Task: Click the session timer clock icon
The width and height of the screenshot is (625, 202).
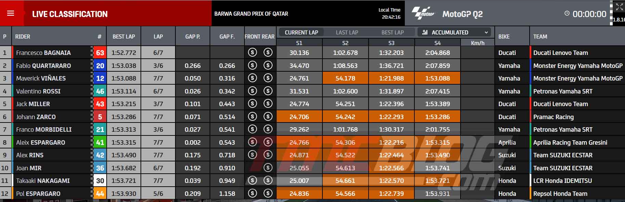Action: coord(567,14)
